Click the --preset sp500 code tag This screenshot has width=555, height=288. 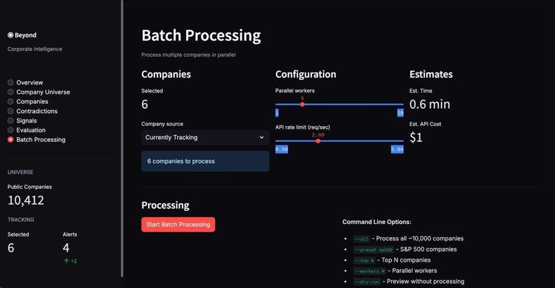pos(373,249)
